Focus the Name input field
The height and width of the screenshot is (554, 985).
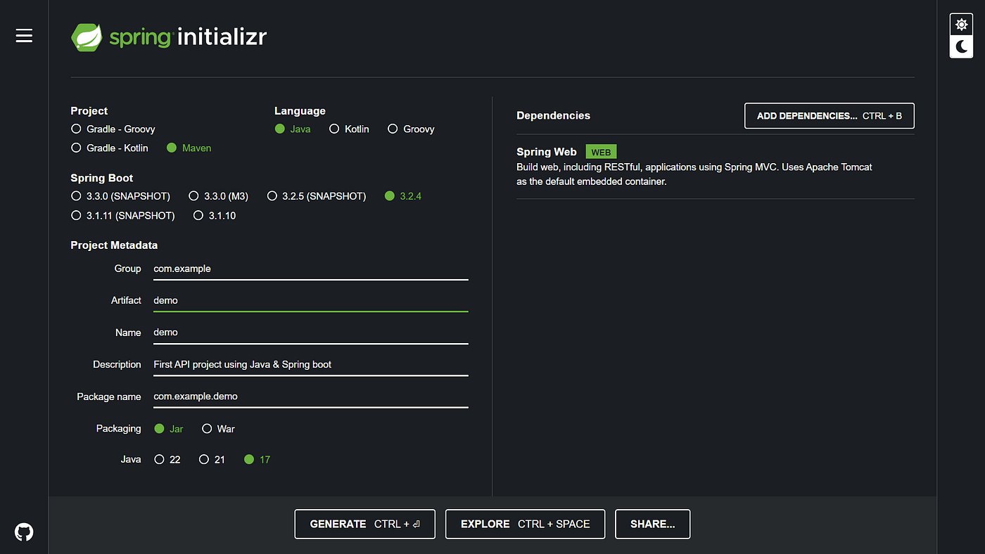[311, 333]
